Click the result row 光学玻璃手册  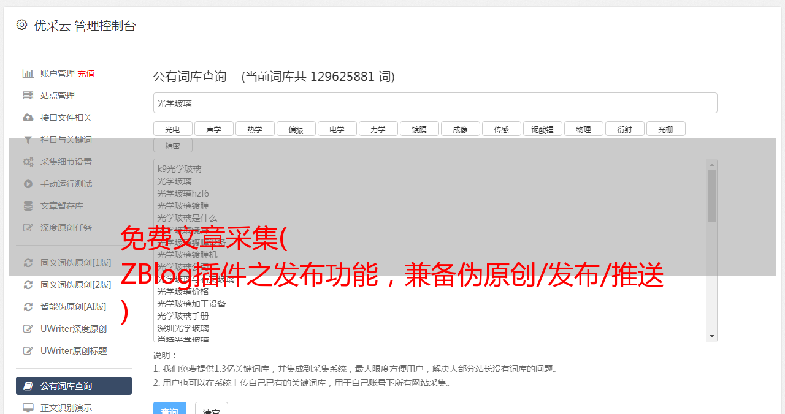pyautogui.click(x=183, y=316)
